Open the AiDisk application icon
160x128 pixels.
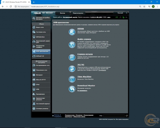tap(72, 32)
